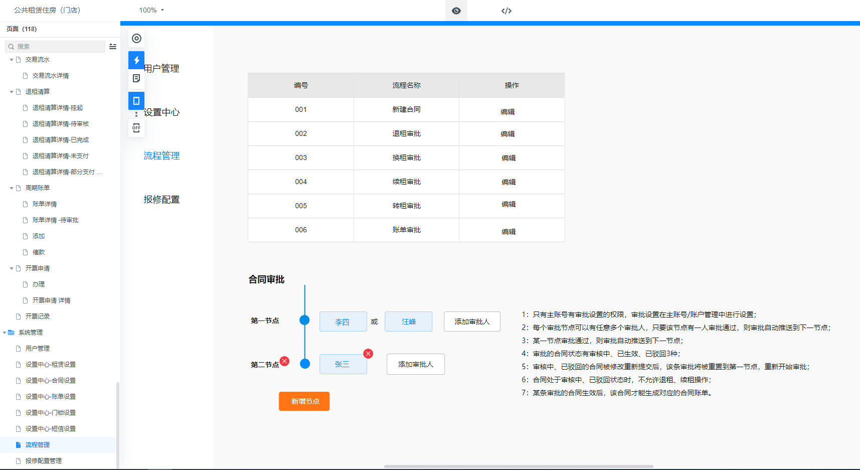Open the 设置中心-门锁设置 page
This screenshot has height=470, width=860.
tap(51, 413)
